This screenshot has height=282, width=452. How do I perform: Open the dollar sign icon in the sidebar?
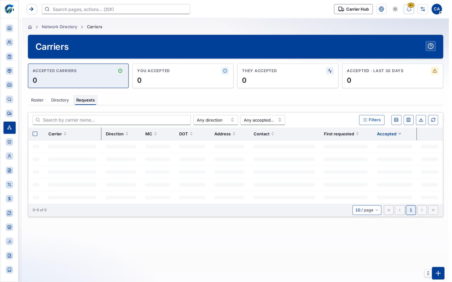coord(10,199)
